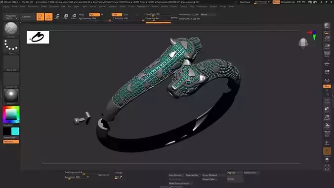The height and width of the screenshot is (188, 334).
Task: Click the XYZ axis orientation gizmo
Action: (x=312, y=35)
